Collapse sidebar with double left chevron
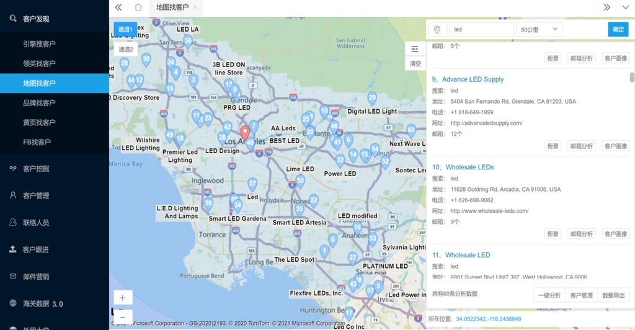The image size is (635, 330). (x=118, y=7)
